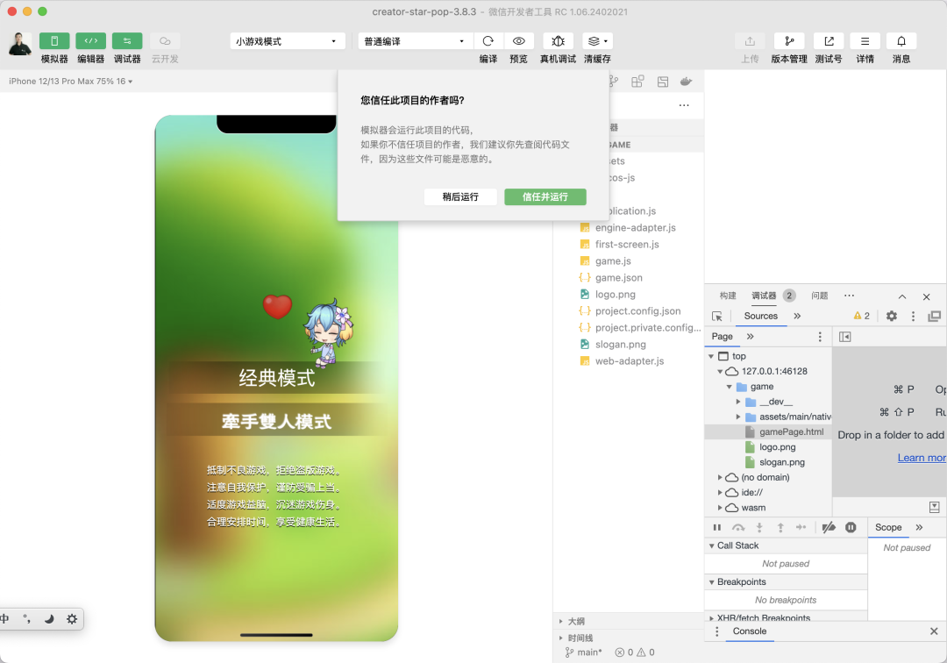Collapse the top frame tree node
Screen dimensions: 947x663
point(711,356)
